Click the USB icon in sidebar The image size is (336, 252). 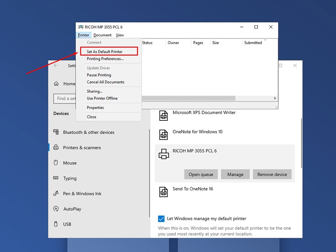tap(56, 224)
